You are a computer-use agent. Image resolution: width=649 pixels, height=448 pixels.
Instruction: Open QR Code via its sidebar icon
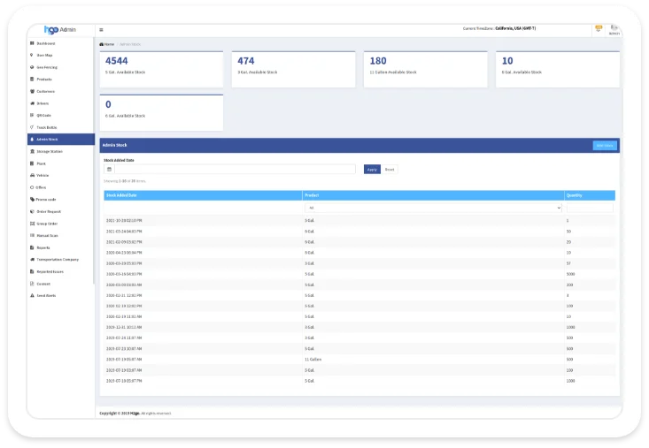[32, 115]
